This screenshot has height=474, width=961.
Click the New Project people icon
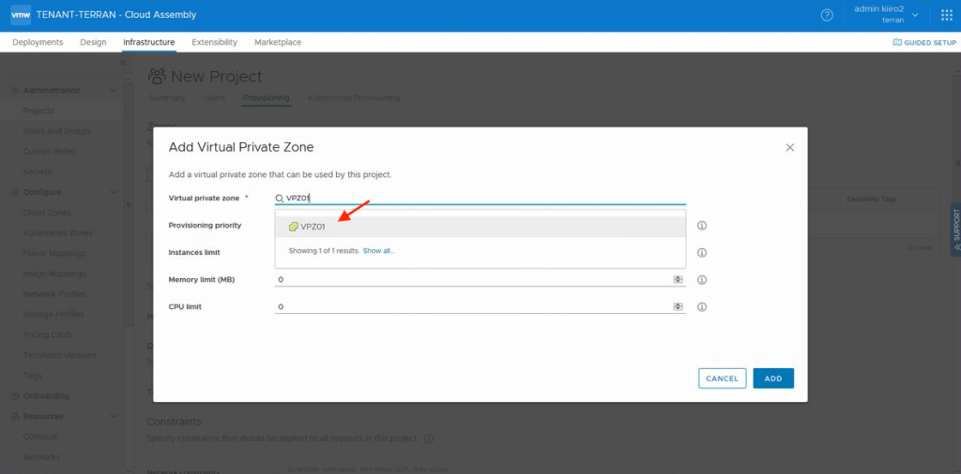pyautogui.click(x=158, y=77)
